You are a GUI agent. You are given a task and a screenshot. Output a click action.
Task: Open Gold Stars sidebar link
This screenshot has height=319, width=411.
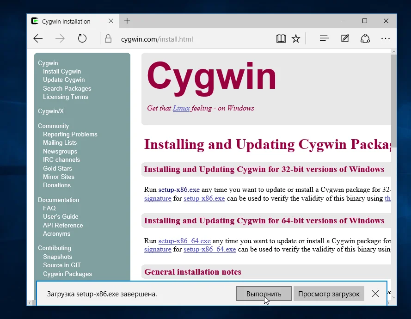pyautogui.click(x=57, y=168)
